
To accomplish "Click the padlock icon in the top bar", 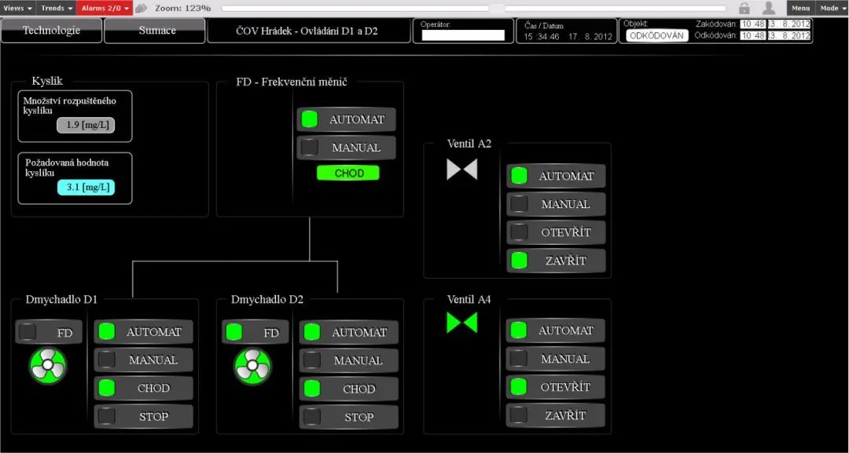I will (x=744, y=8).
